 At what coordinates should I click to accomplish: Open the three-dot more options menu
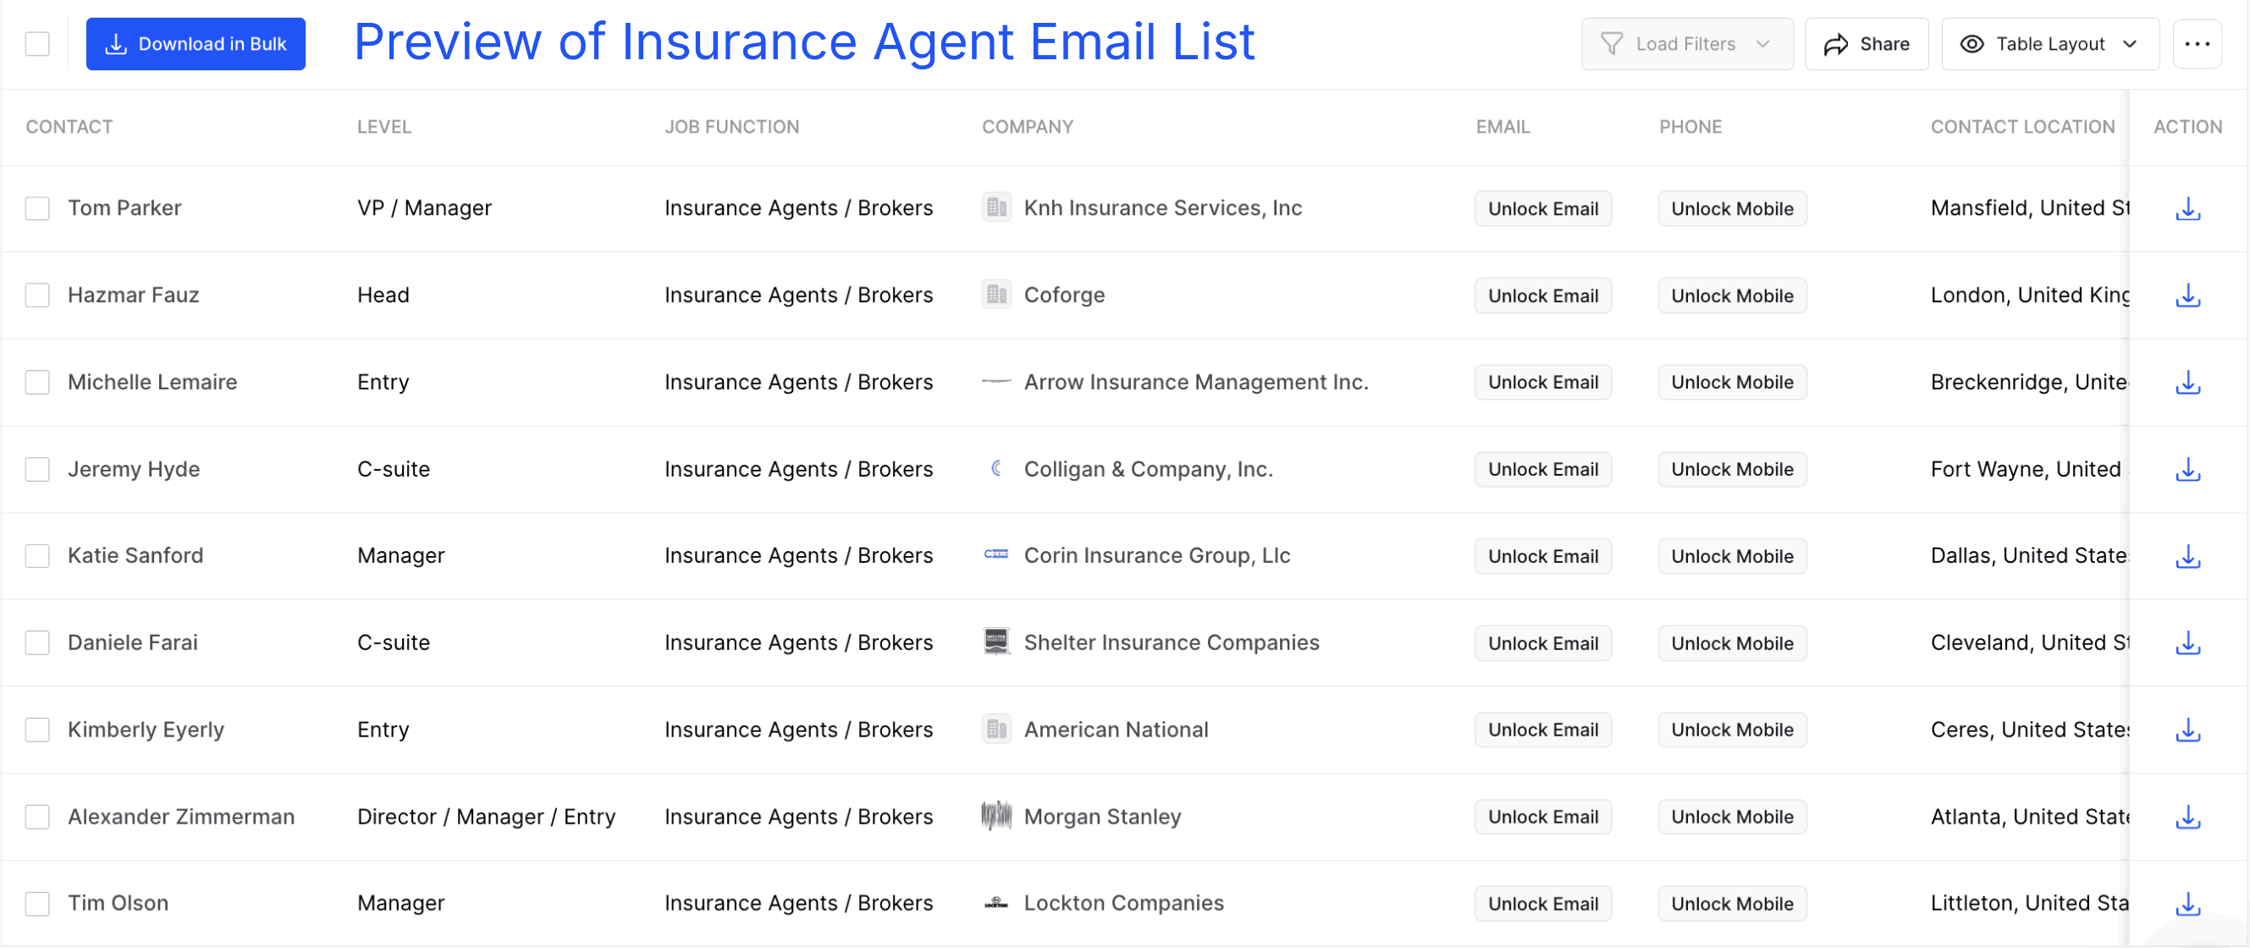[x=2198, y=44]
